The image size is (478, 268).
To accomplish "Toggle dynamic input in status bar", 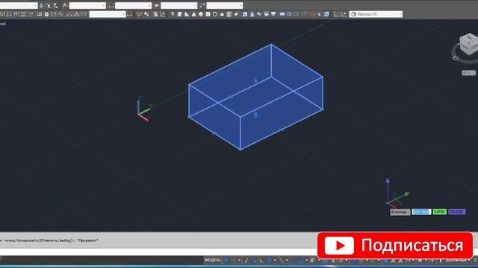I will pyautogui.click(x=254, y=260).
